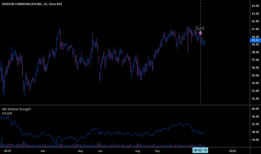Screen dimensions: 261x154
Task: Click the VERIZON COMMUNICATIONS chart title
Action: [32, 4]
